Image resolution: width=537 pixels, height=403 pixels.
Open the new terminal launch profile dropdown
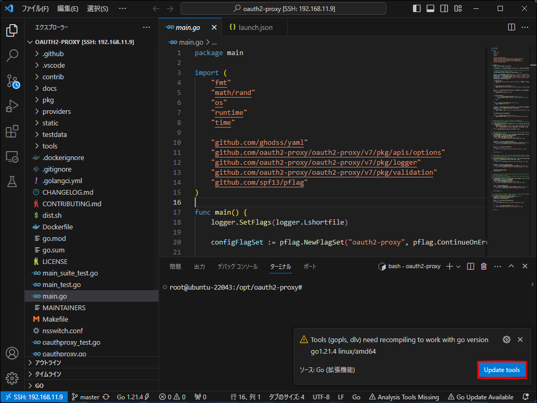(458, 267)
